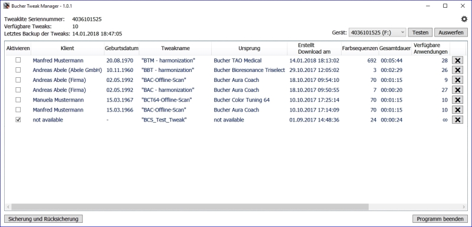472x227 pixels.
Task: Click the Verfügbare Anwendungen column header
Action: (431, 48)
